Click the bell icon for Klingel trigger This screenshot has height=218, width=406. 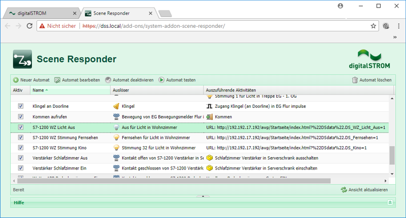(116, 106)
